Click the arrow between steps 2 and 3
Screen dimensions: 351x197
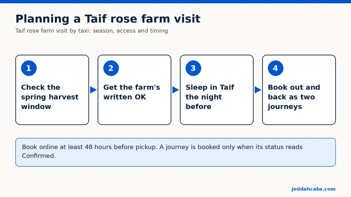[x=176, y=90]
